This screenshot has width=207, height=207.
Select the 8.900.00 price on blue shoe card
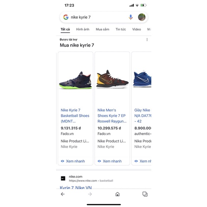click(x=143, y=128)
